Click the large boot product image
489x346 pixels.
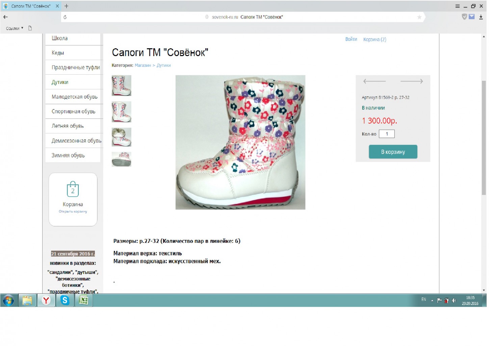[x=240, y=142]
